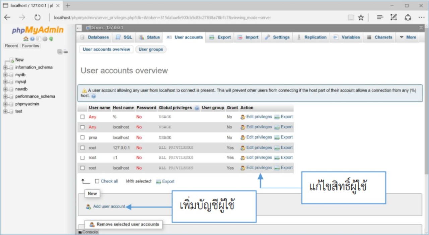Open the Edge web note icon
This screenshot has height=235, width=429.
pos(394,17)
